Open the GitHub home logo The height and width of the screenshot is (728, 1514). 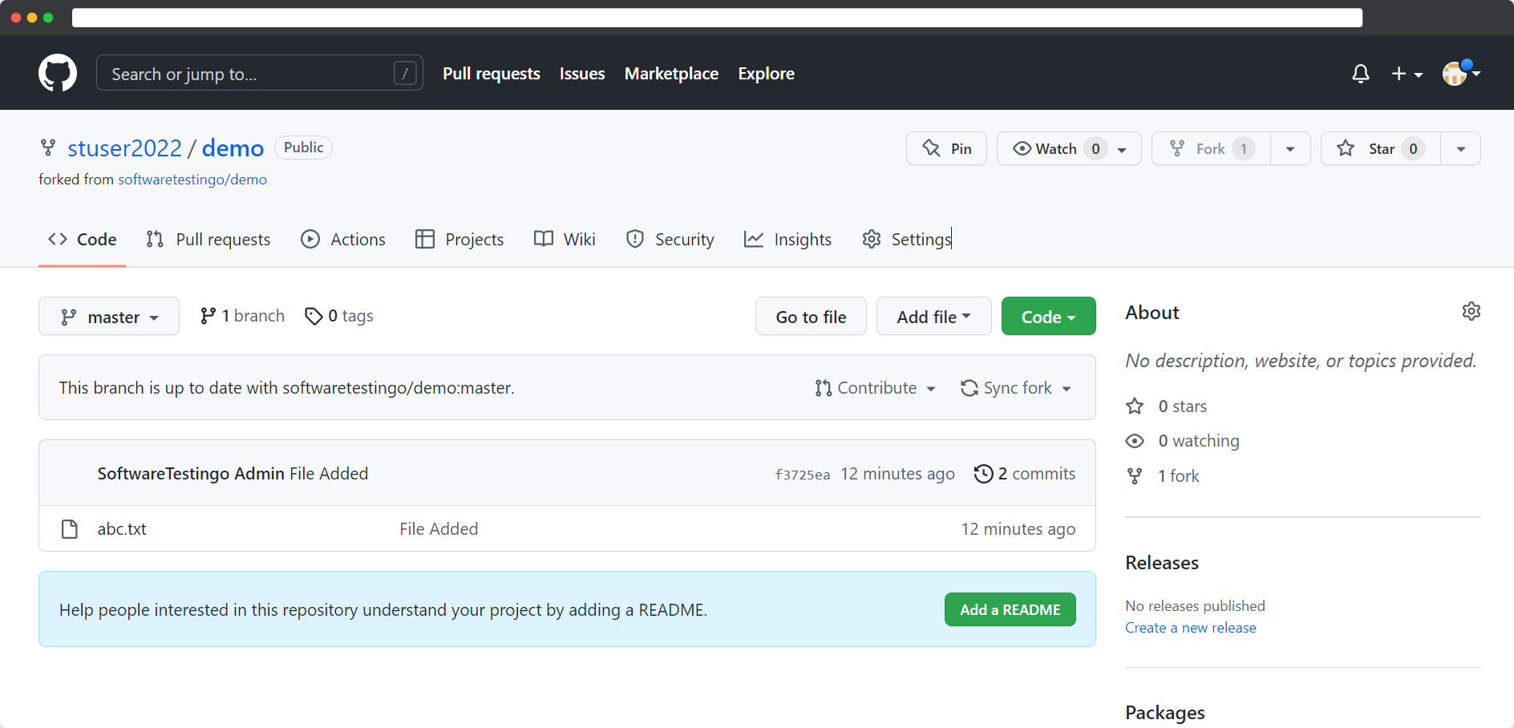point(58,73)
